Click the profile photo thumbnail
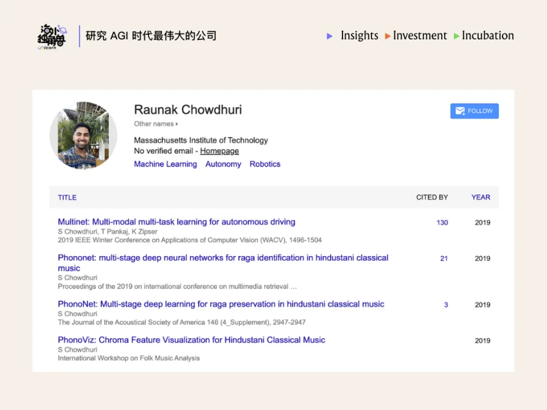The width and height of the screenshot is (547, 410). pos(83,135)
